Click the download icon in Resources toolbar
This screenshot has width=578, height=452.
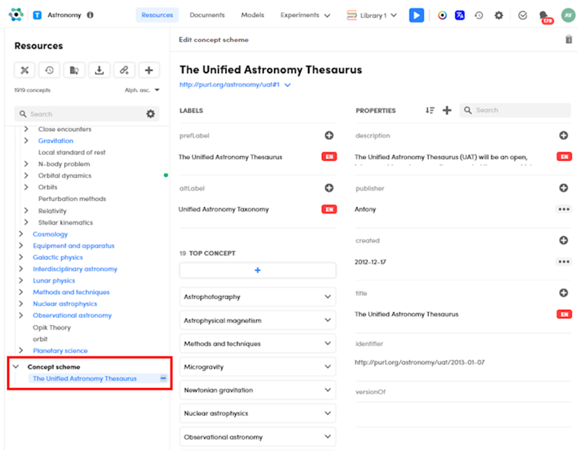click(99, 71)
